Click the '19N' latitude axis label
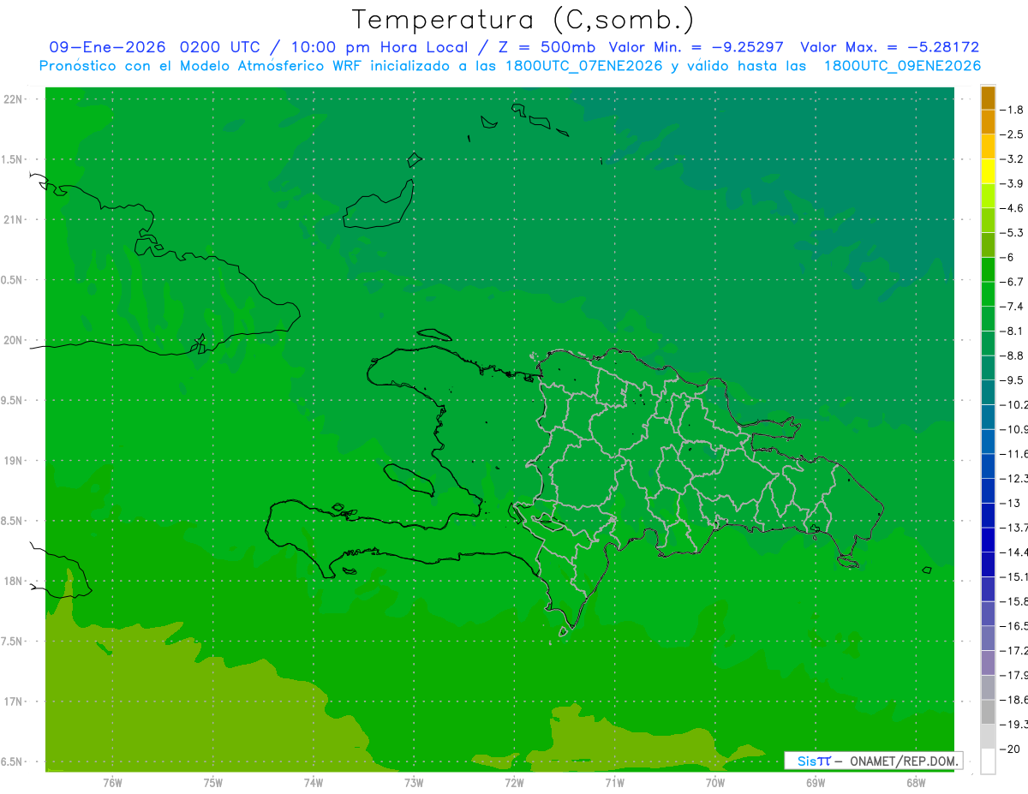This screenshot has width=1028, height=794. (13, 461)
